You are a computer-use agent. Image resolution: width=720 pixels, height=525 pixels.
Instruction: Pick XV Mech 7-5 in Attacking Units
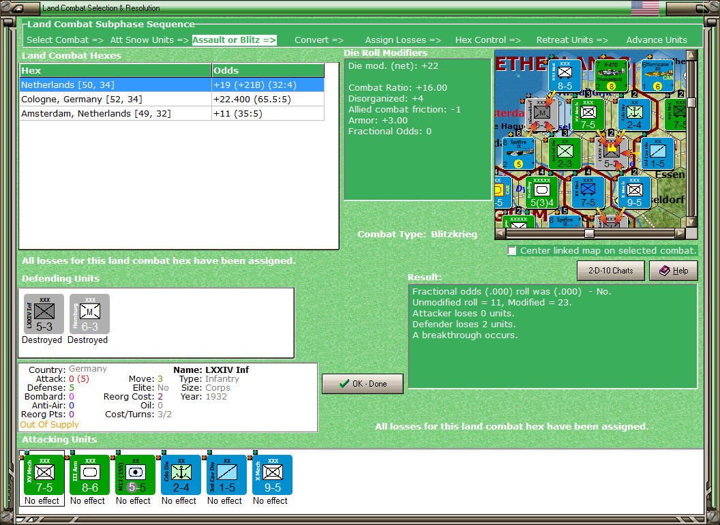pos(44,475)
